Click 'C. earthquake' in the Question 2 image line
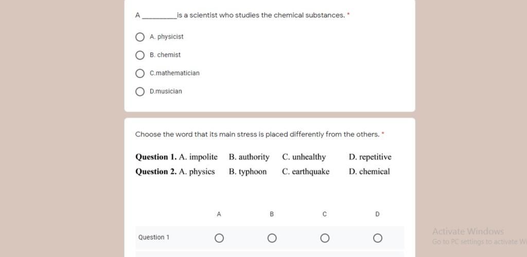 point(306,172)
